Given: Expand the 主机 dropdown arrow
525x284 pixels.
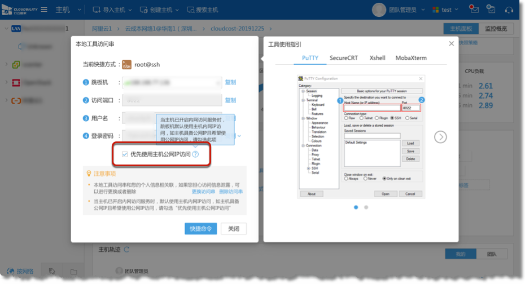Looking at the screenshot, I should [x=80, y=10].
